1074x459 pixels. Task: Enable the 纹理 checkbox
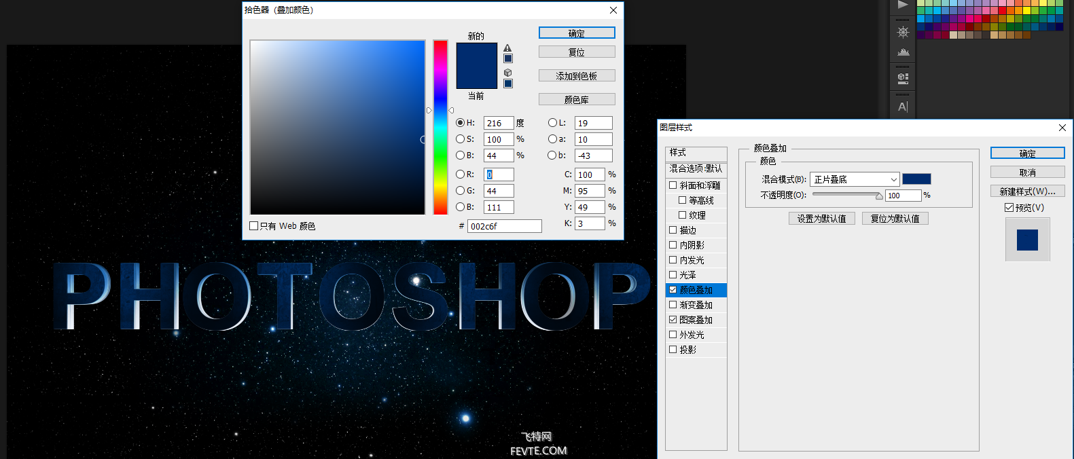(x=683, y=215)
